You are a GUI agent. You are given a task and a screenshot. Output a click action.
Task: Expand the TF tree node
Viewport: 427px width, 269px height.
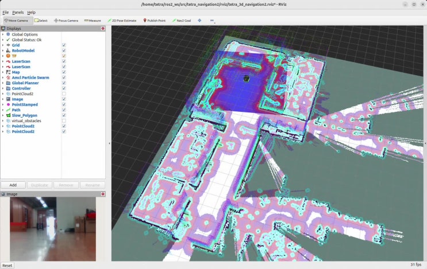click(3, 56)
